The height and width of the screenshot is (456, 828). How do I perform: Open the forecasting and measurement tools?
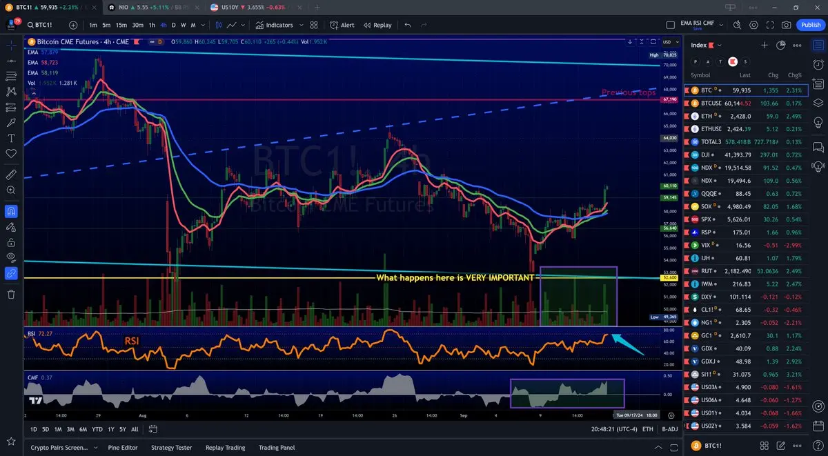11,107
